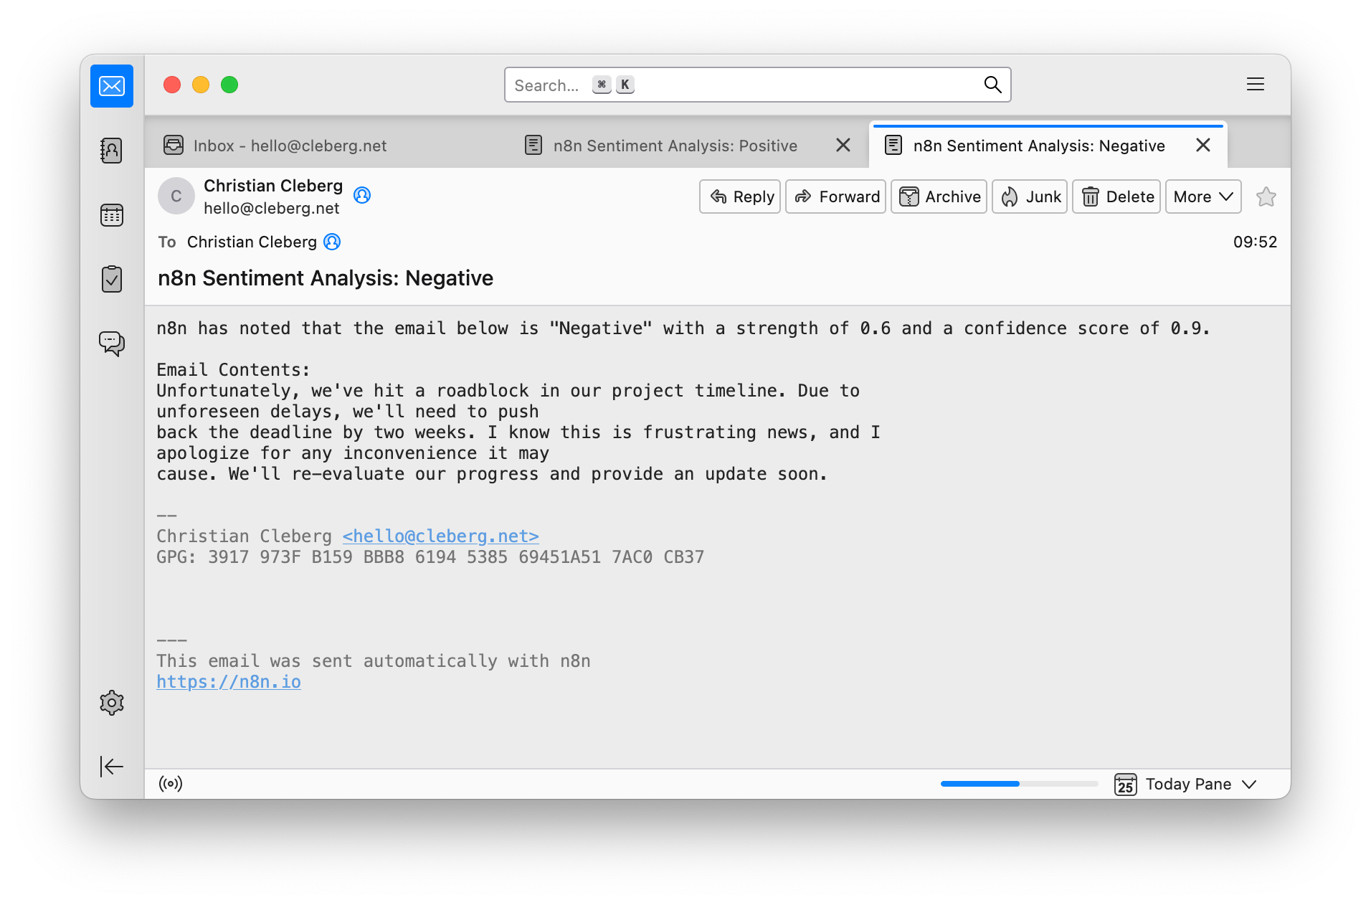
Task: Switch to Sentiment Analysis: Positive tab
Action: 675,146
